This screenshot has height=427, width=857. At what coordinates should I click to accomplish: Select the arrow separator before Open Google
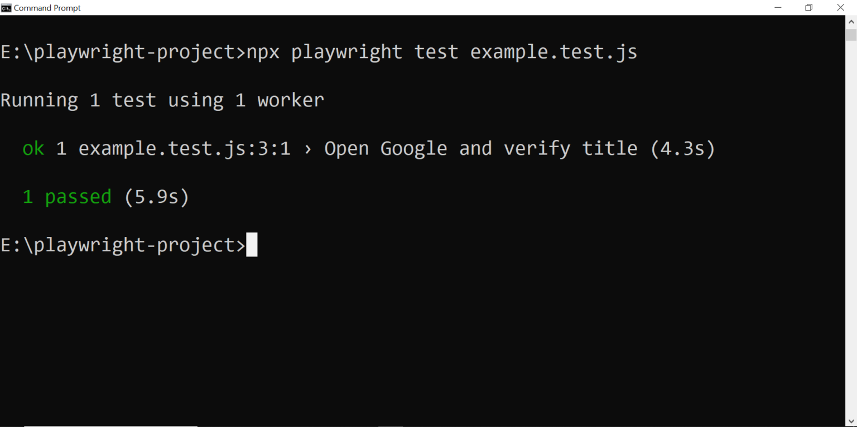point(307,148)
